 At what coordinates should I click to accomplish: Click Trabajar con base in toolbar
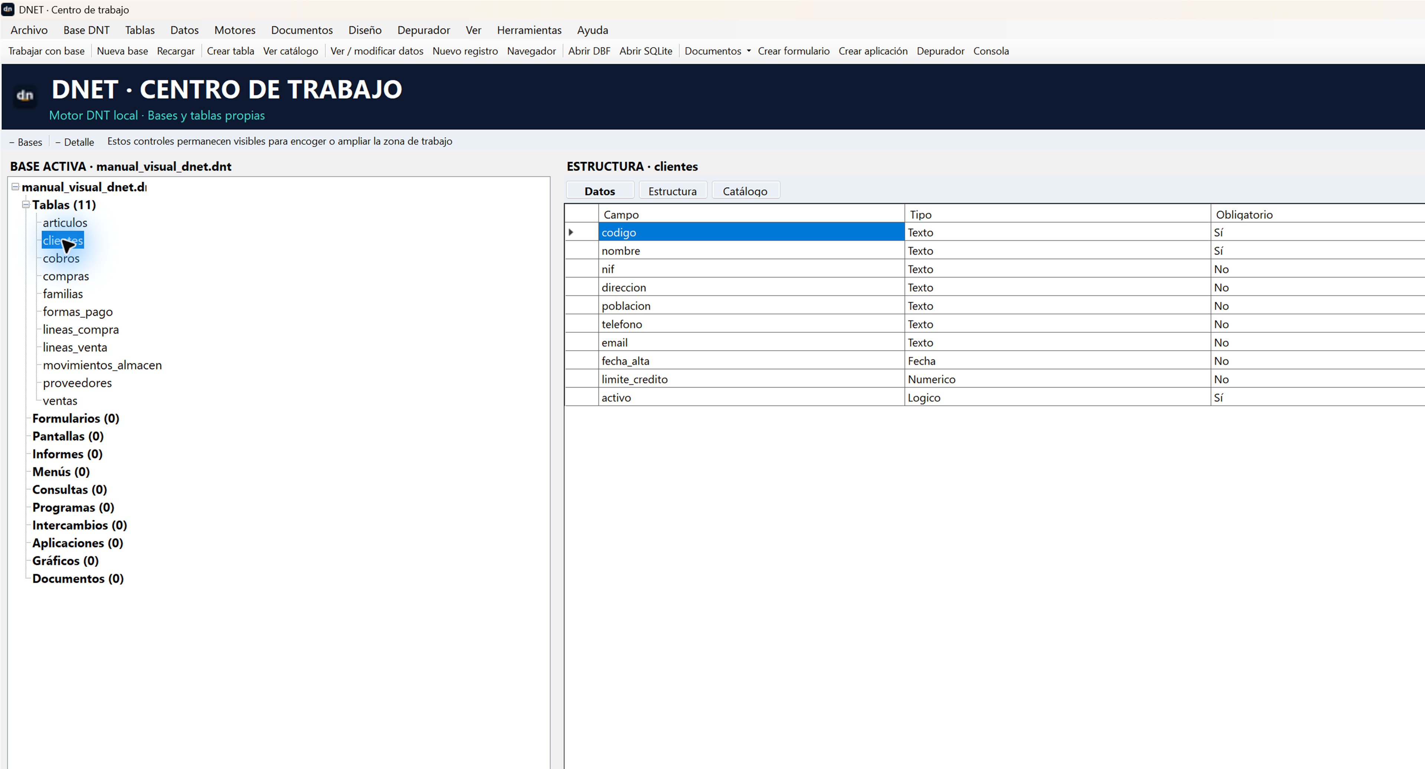point(46,51)
